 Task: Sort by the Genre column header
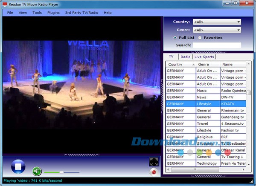[208, 64]
